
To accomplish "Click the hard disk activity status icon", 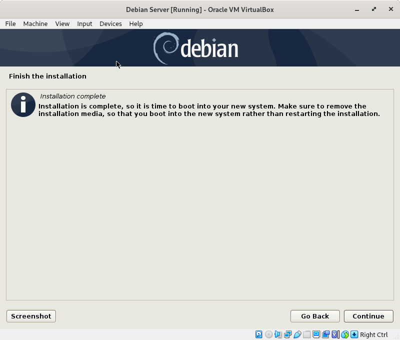I will (x=258, y=334).
